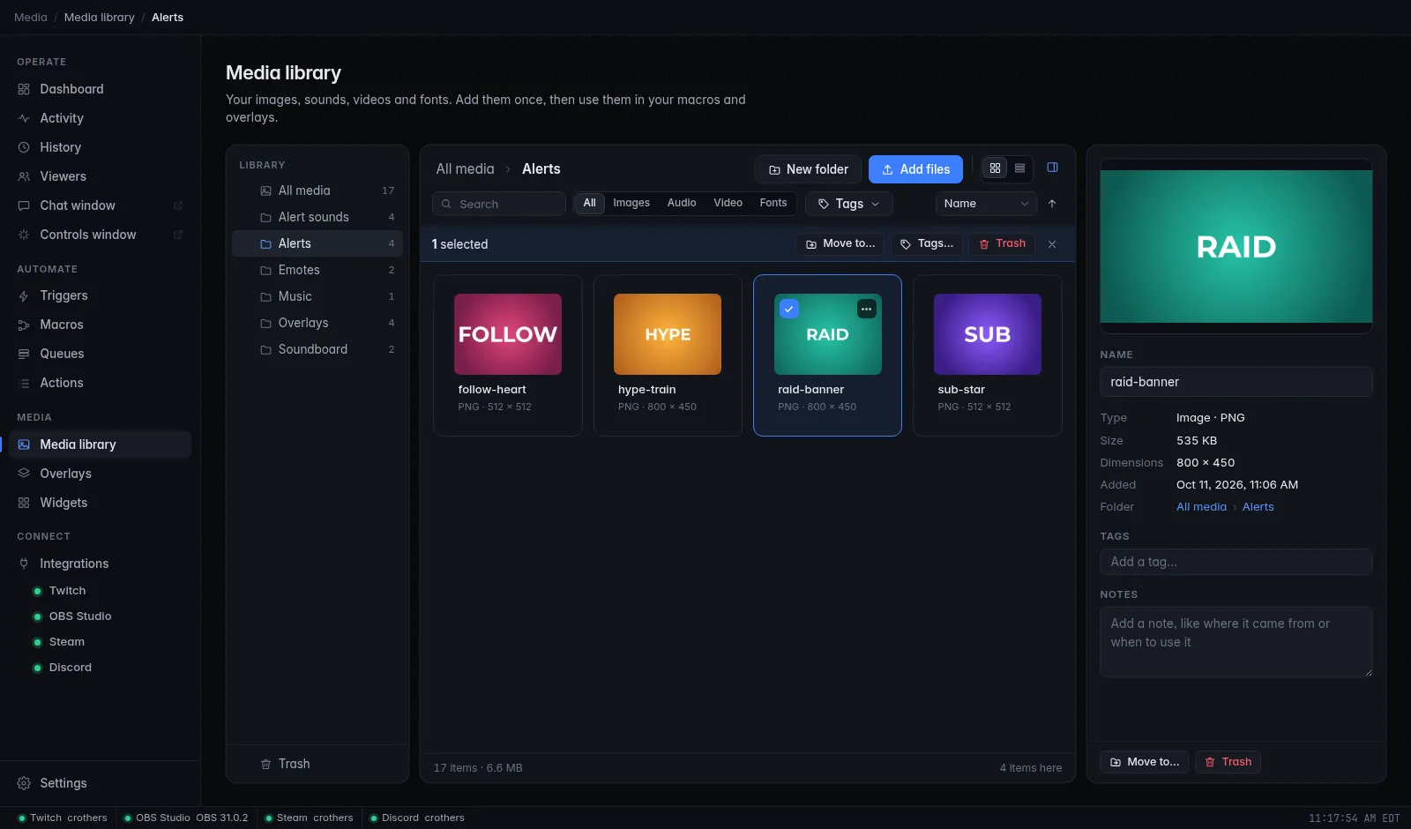Open the Name sort dropdown
The width and height of the screenshot is (1411, 829).
987,204
